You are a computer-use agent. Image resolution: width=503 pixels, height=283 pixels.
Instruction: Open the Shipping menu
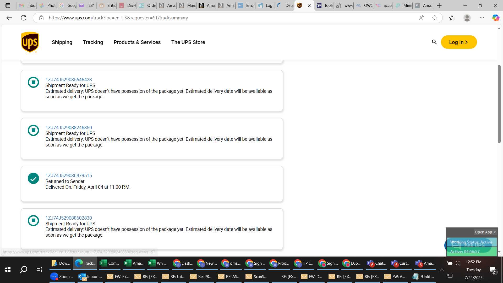click(x=62, y=42)
